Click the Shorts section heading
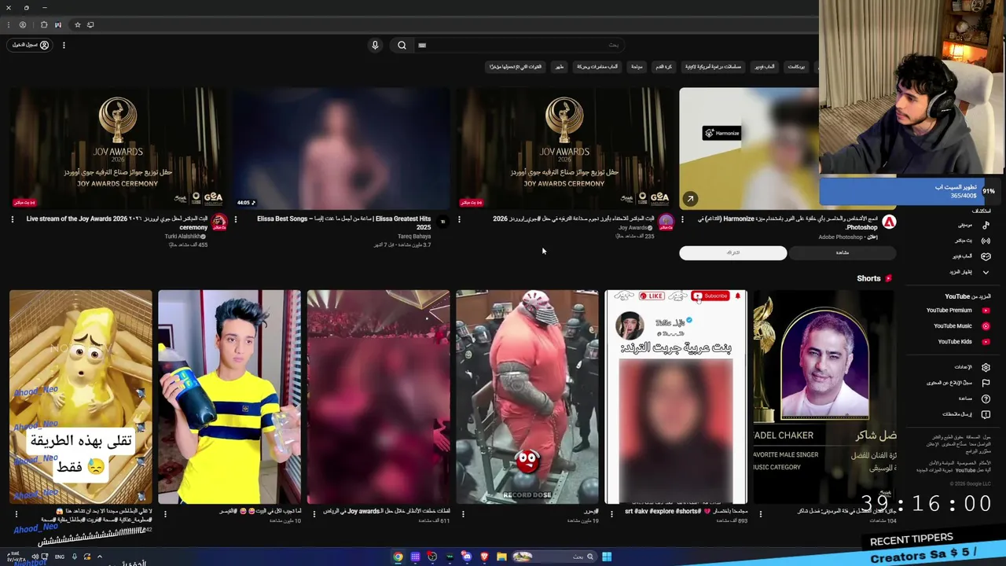 pos(868,278)
